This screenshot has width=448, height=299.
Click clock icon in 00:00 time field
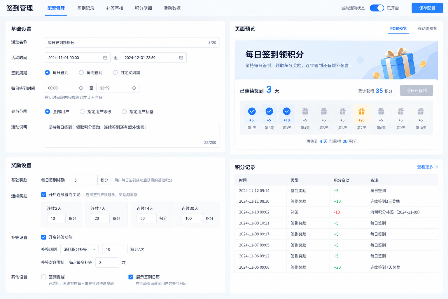81,88
